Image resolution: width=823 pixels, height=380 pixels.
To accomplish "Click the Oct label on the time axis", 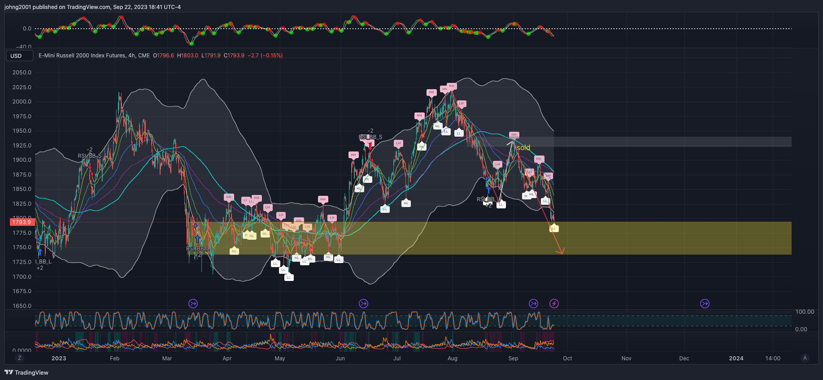I will click(567, 358).
